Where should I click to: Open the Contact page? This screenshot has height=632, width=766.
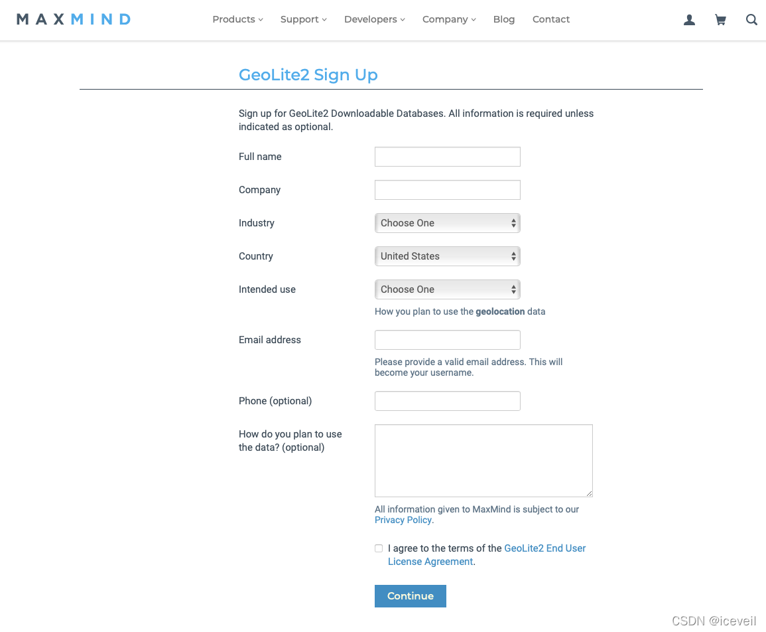551,19
